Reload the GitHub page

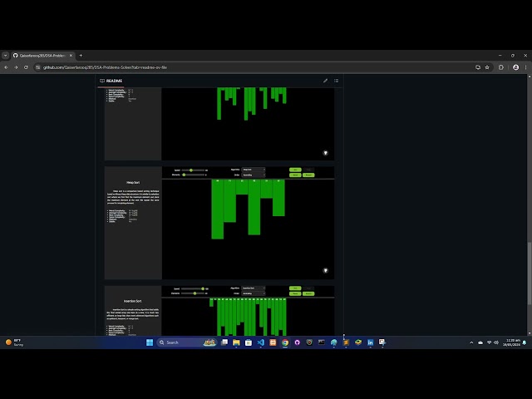[x=26, y=67]
